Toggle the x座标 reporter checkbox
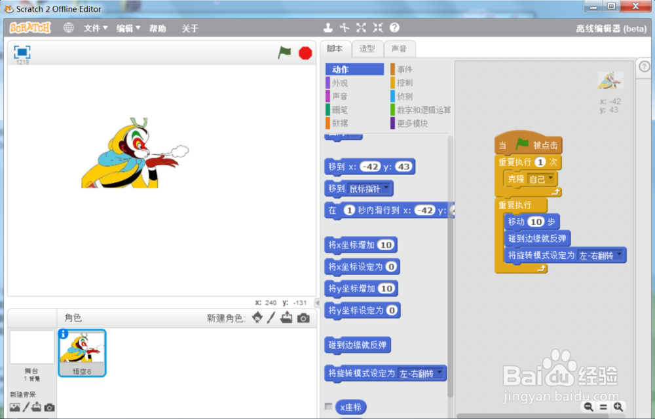 pyautogui.click(x=328, y=407)
